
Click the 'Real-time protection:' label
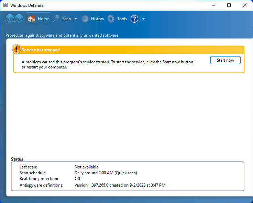[x=39, y=179]
